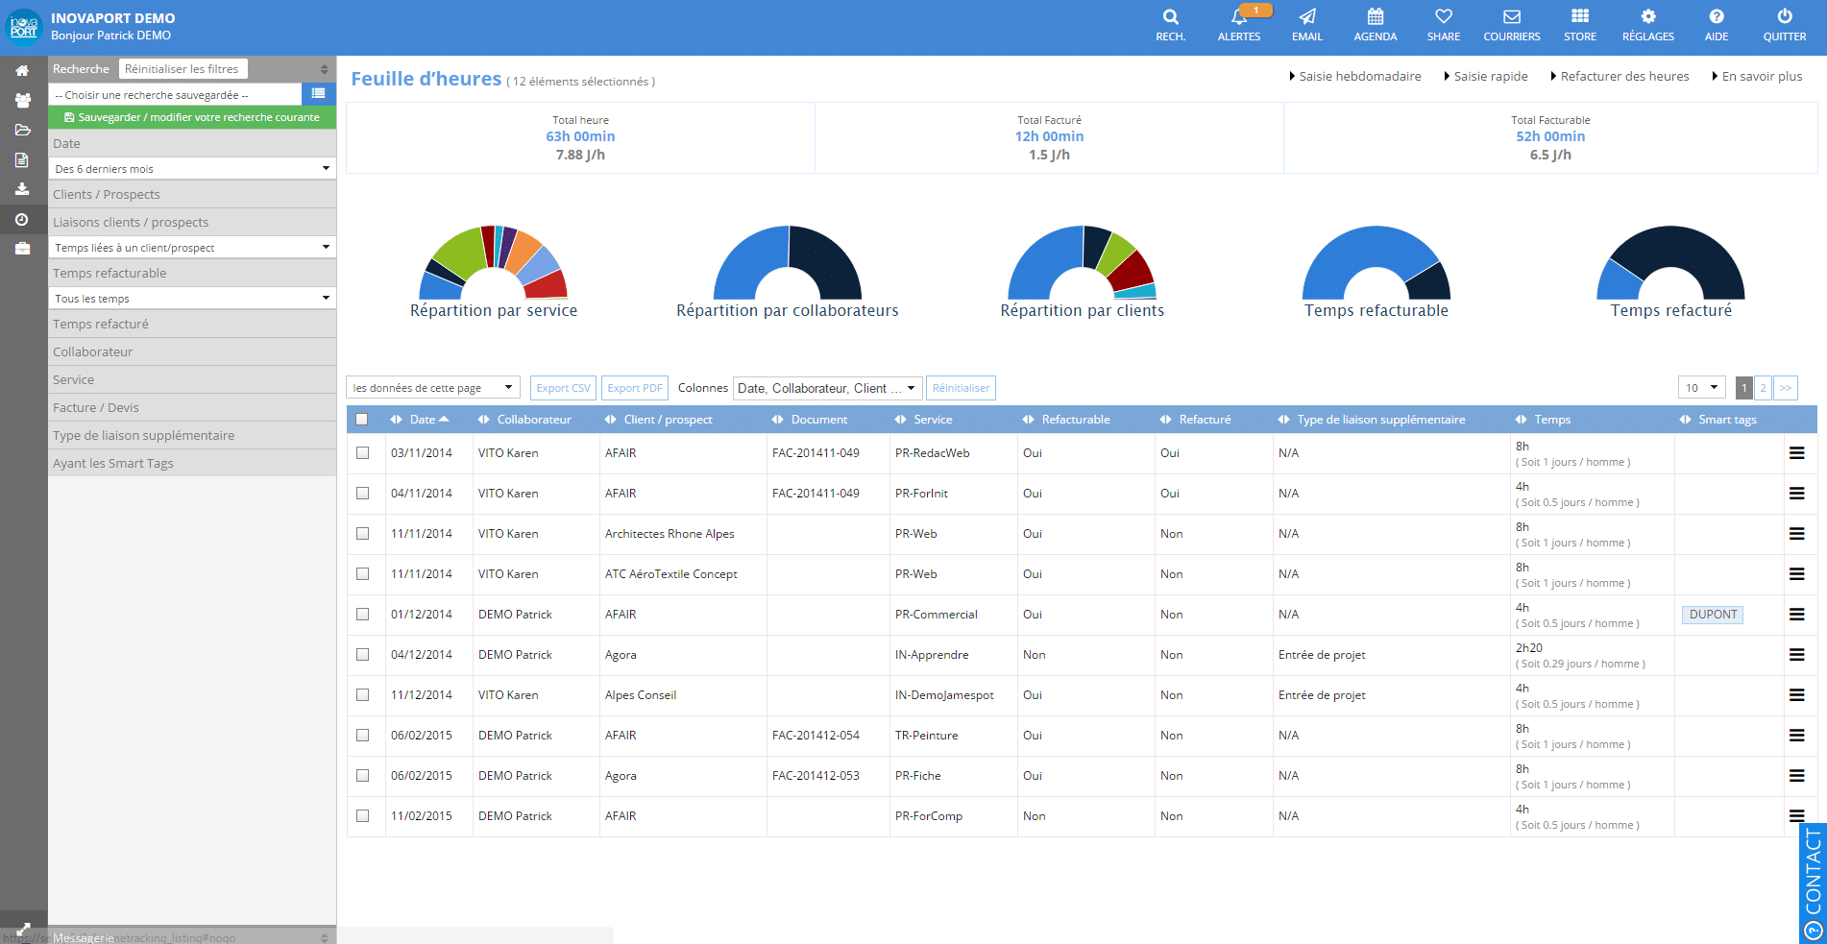
Task: Open the ALERTES bell icon
Action: click(1239, 16)
